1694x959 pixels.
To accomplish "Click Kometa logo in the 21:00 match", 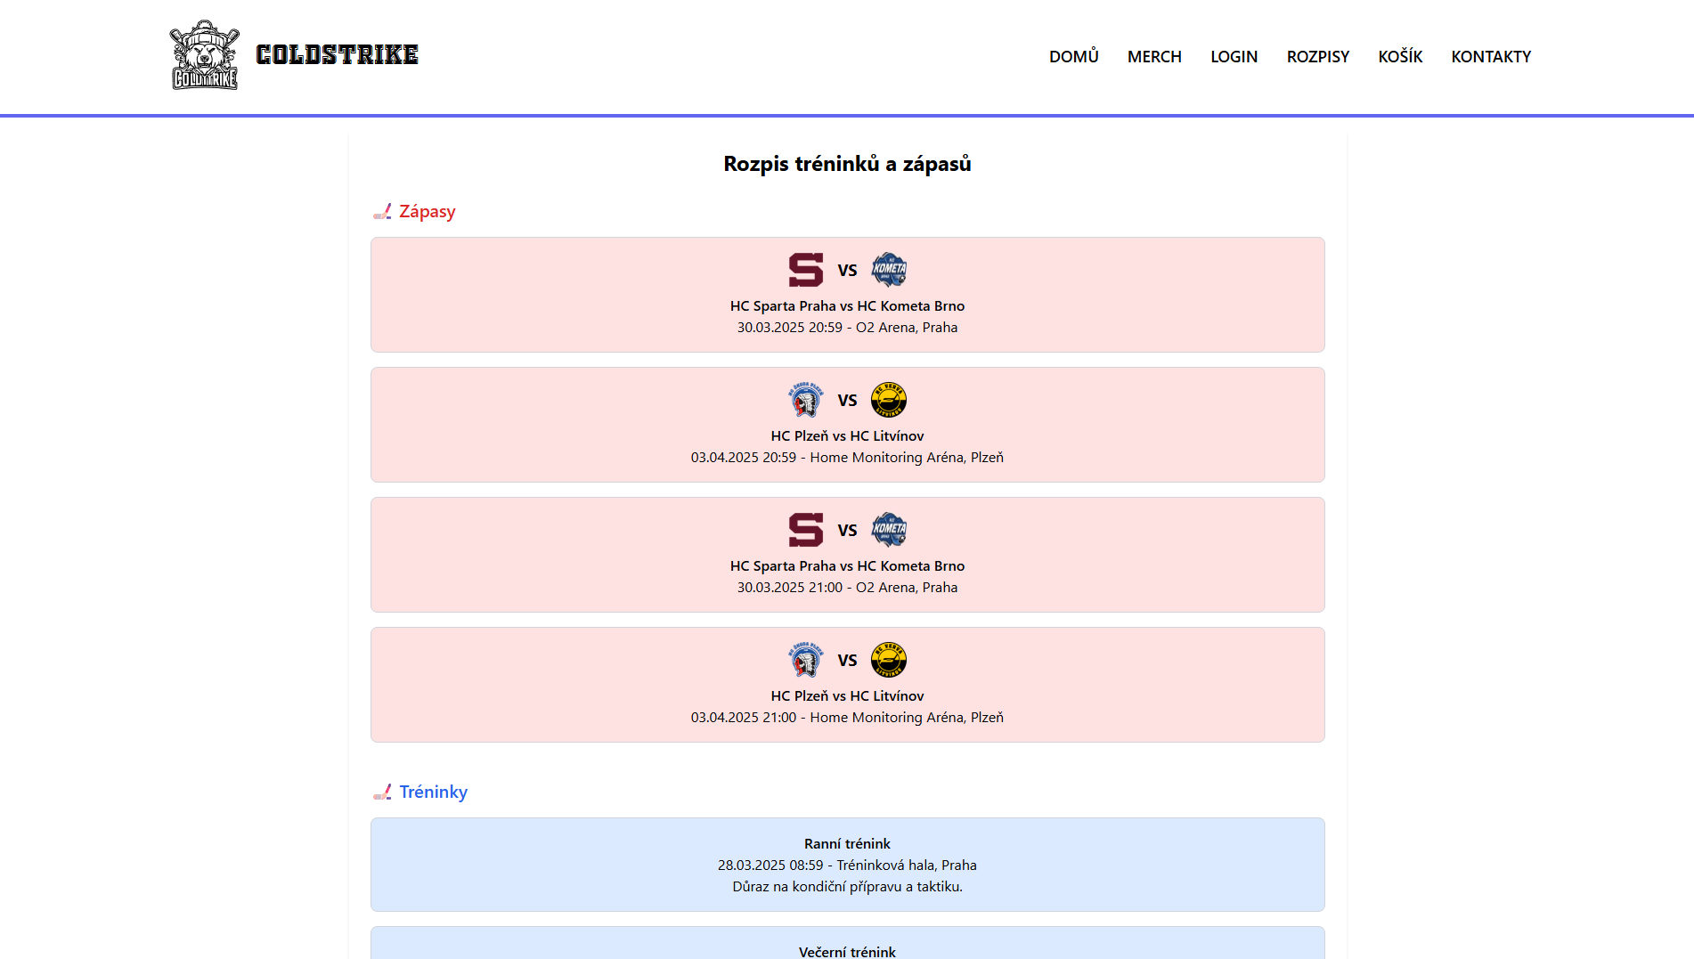I will [888, 530].
